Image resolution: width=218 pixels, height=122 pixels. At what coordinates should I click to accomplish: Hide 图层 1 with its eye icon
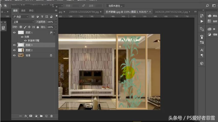pos(14,32)
